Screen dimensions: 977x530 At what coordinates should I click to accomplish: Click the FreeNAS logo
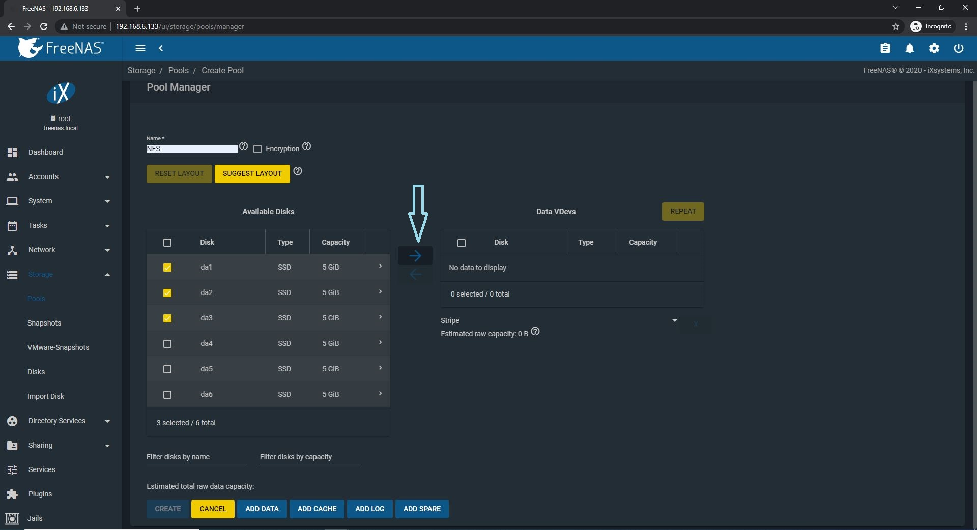61,48
